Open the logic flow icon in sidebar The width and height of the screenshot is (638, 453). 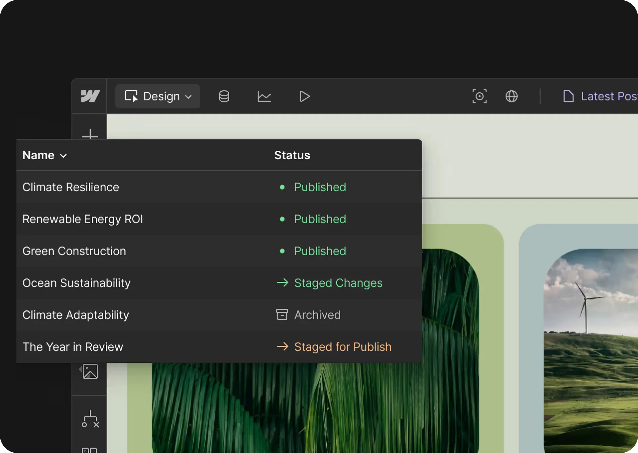(x=90, y=419)
